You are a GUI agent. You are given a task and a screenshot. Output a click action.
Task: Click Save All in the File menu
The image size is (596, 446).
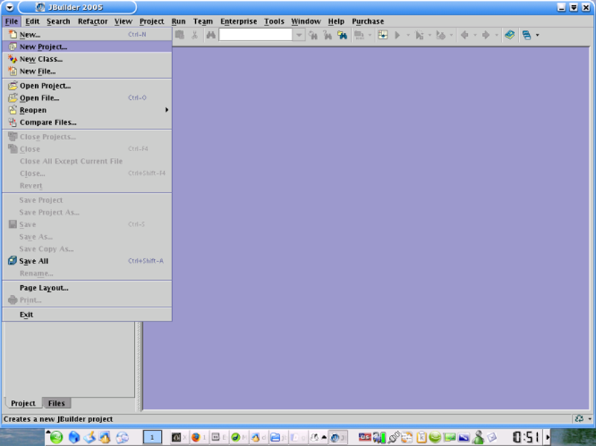(x=34, y=261)
